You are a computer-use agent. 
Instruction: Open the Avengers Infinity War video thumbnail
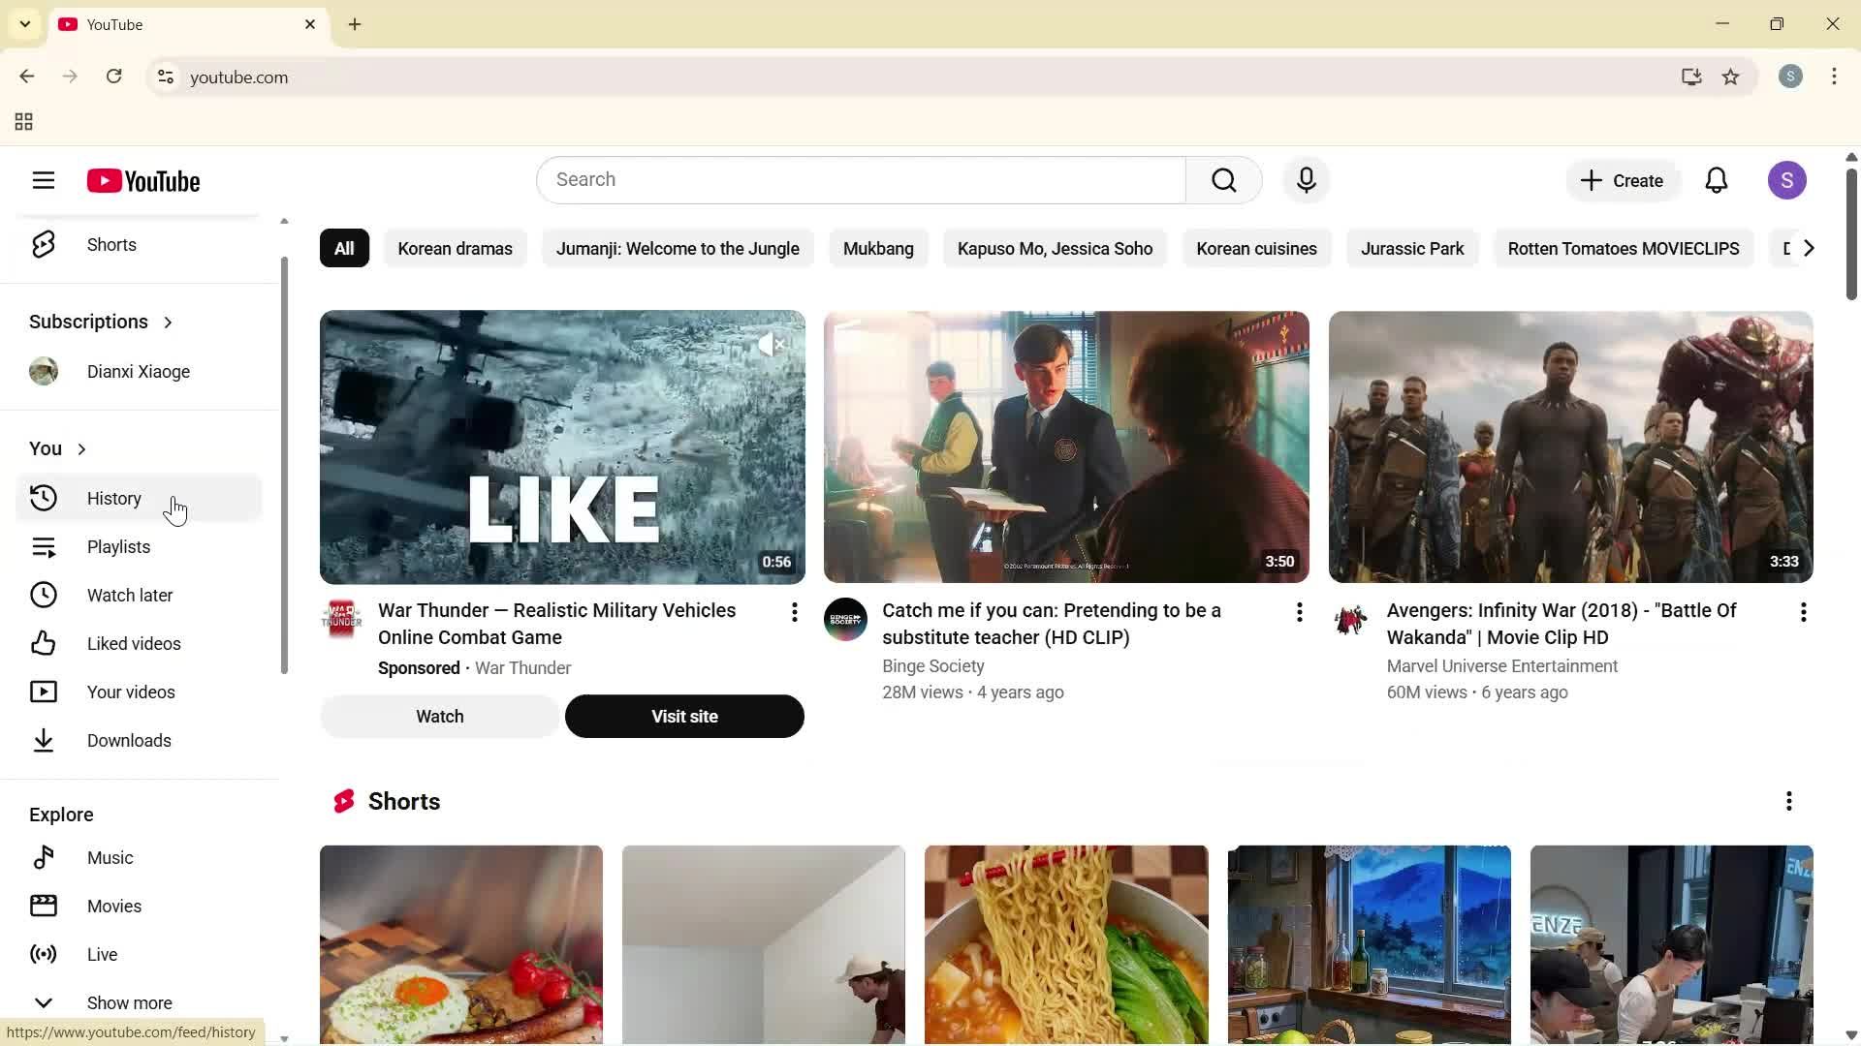pyautogui.click(x=1569, y=446)
